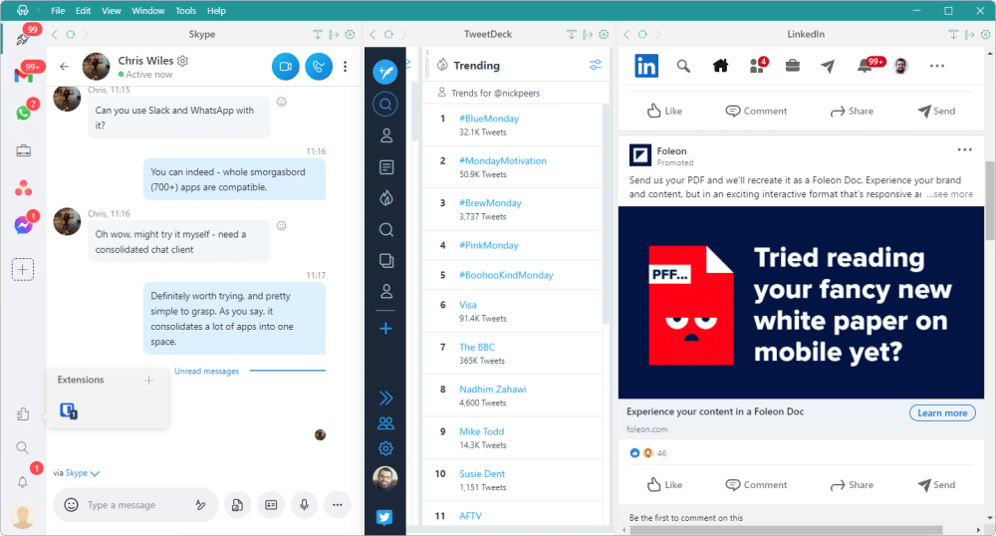Open Messenger in the left sidebar
The height and width of the screenshot is (536, 996).
pos(22,226)
